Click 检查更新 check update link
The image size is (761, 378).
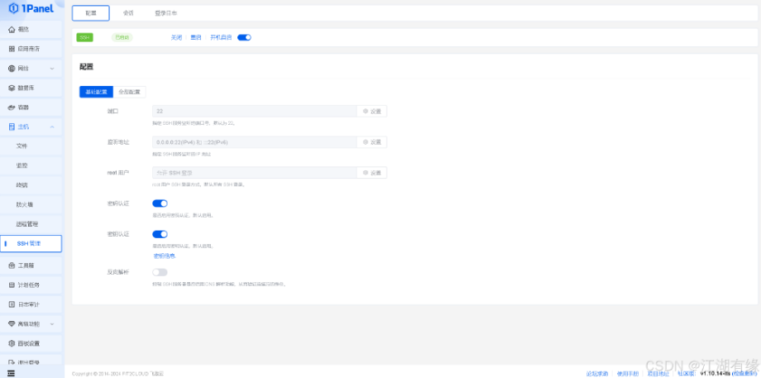pyautogui.click(x=744, y=374)
